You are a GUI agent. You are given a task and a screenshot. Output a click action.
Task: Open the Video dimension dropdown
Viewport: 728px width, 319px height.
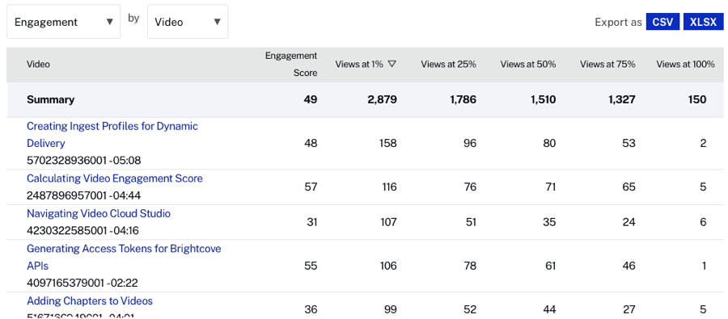(x=188, y=22)
